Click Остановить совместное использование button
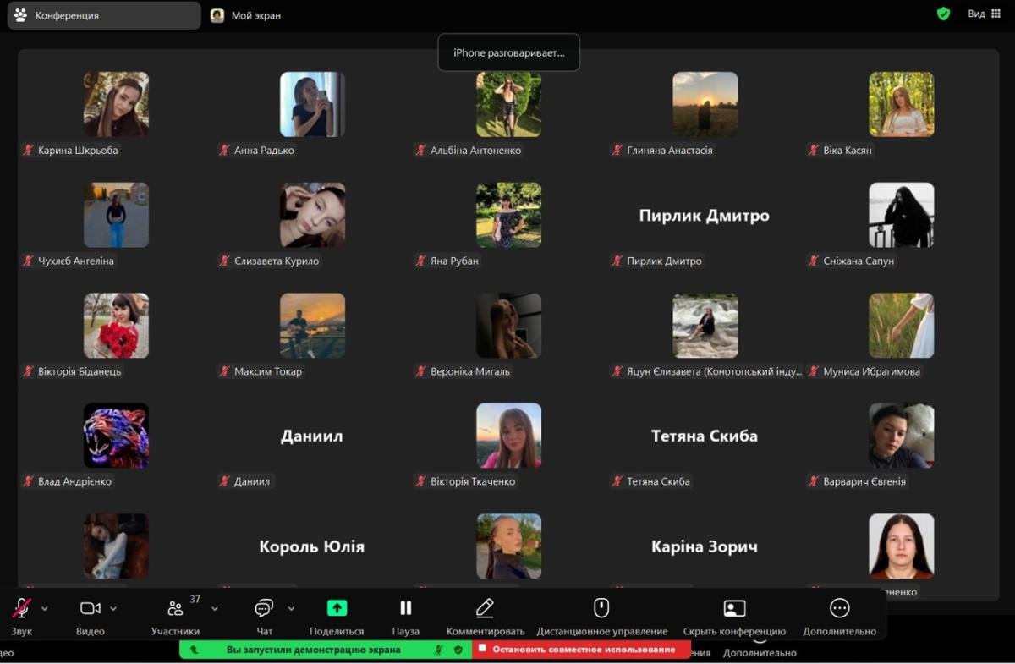The width and height of the screenshot is (1015, 664). pos(582,650)
